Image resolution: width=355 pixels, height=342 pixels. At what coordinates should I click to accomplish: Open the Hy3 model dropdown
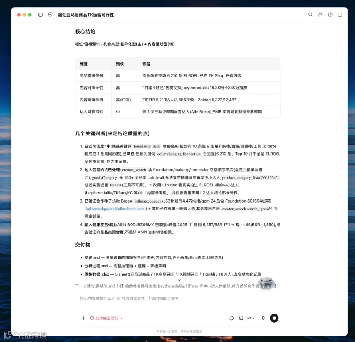coord(247,318)
